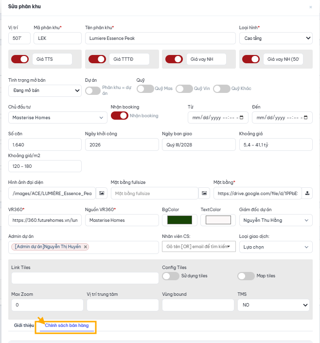Toggle the Giá vay NH switch
Viewport: 320px width, 343px height.
tap(174, 59)
